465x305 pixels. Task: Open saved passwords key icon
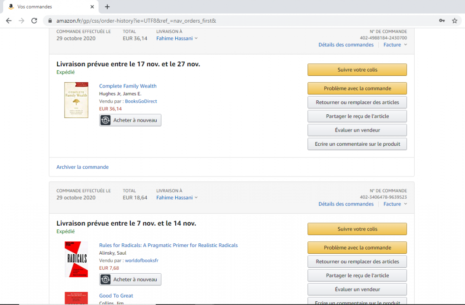point(442,21)
